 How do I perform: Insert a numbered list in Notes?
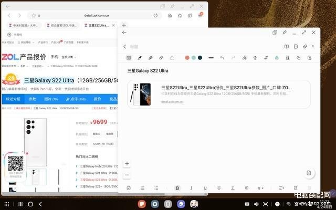click(x=142, y=188)
